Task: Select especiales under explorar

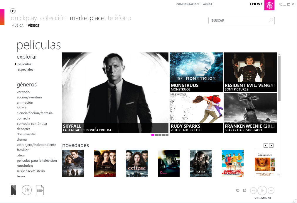Action: click(x=25, y=69)
